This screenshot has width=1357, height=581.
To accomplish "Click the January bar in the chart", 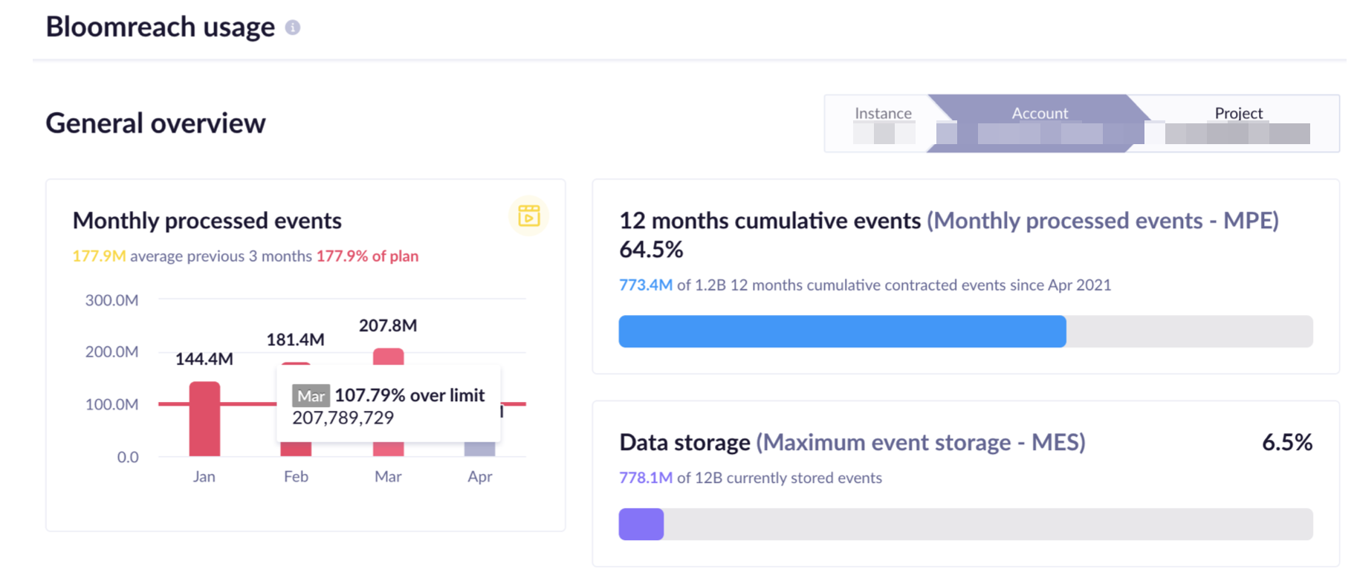I will [x=204, y=418].
